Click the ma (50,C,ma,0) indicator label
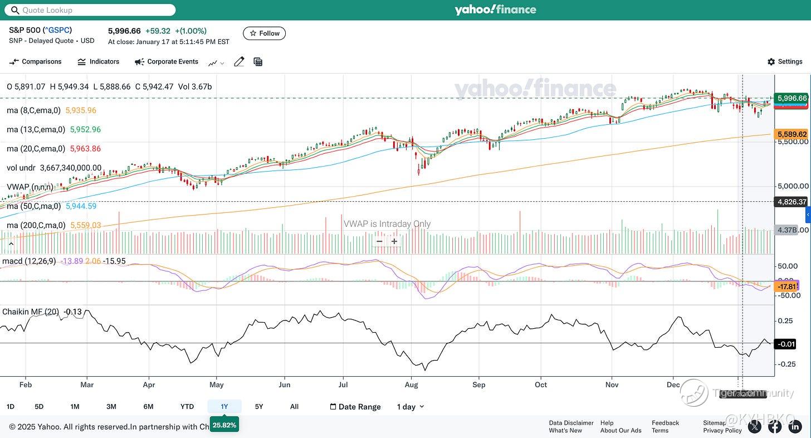 click(x=34, y=206)
